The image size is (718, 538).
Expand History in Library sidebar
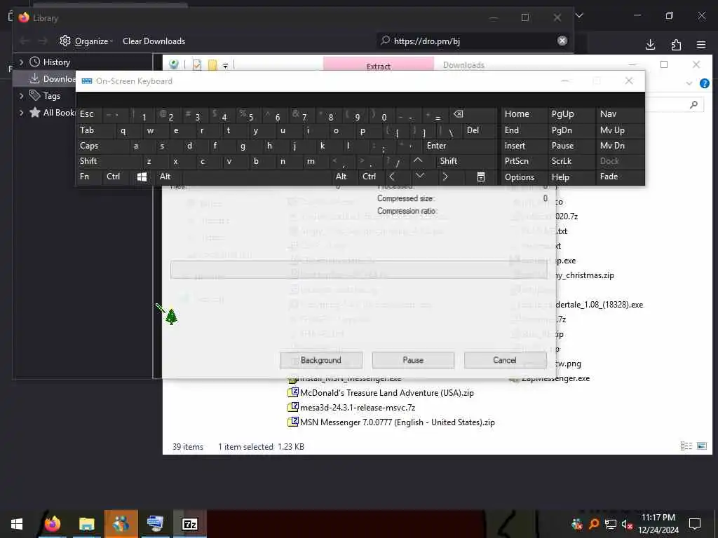[x=21, y=62]
